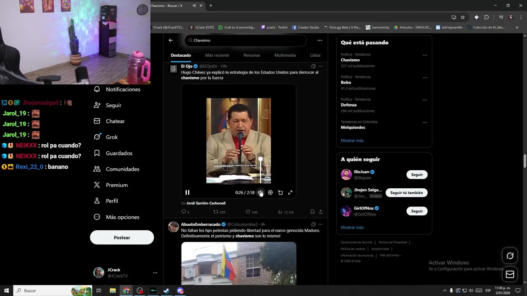Show hidden bookmarks chevron
The width and height of the screenshot is (527, 296).
[x=518, y=28]
